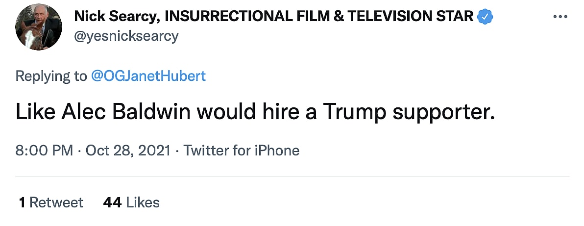View the "Retweet" list label

56,202
